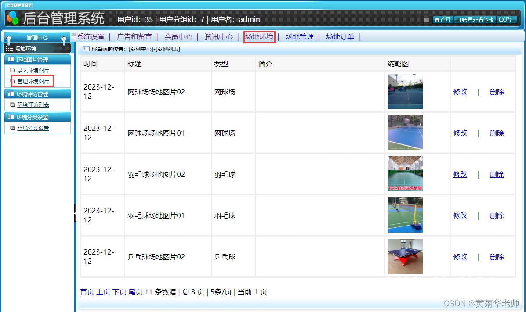Click the list icon left of 首页
Screen dimensions: 526x312
pyautogui.click(x=426, y=20)
